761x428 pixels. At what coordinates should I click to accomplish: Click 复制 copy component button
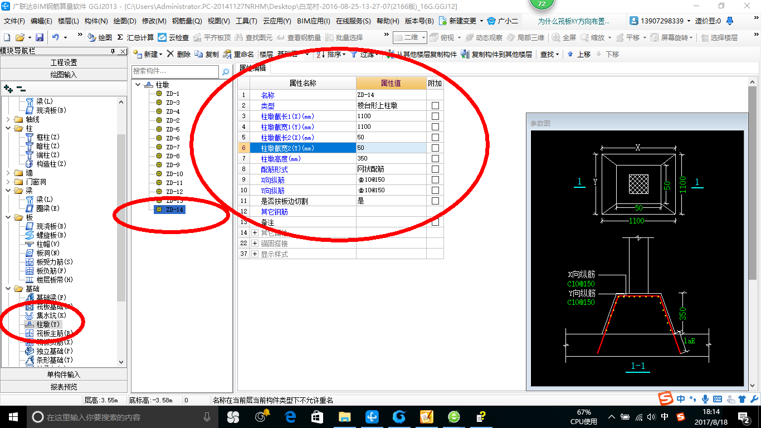coord(207,54)
